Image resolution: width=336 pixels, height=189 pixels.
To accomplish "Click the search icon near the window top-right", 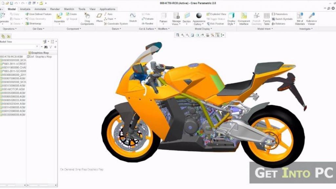I will [x=329, y=8].
